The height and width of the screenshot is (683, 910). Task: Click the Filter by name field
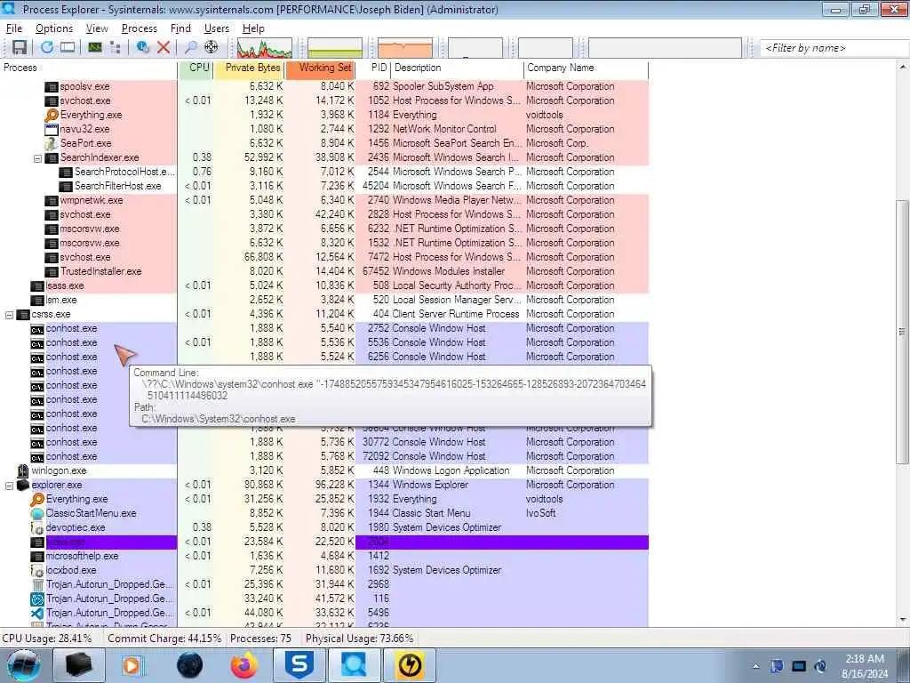click(834, 48)
